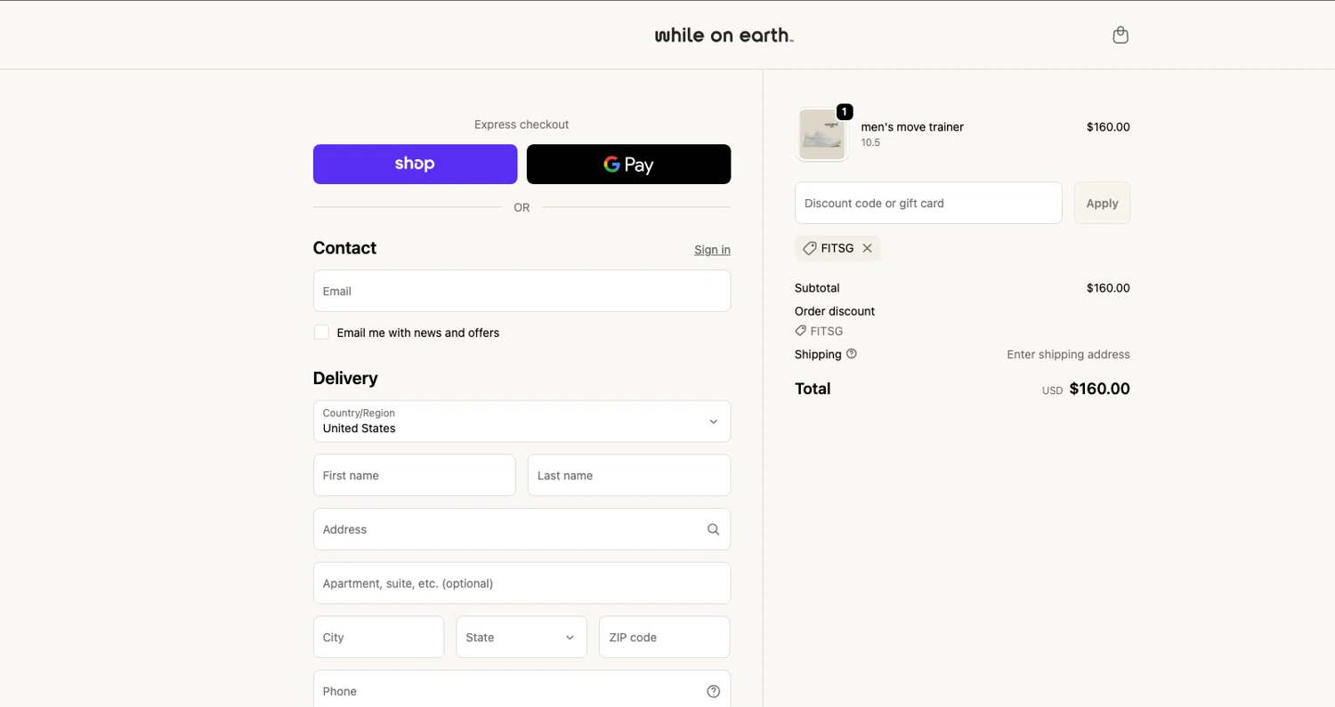Pay with Google Pay button
The width and height of the screenshot is (1335, 707).
(628, 165)
